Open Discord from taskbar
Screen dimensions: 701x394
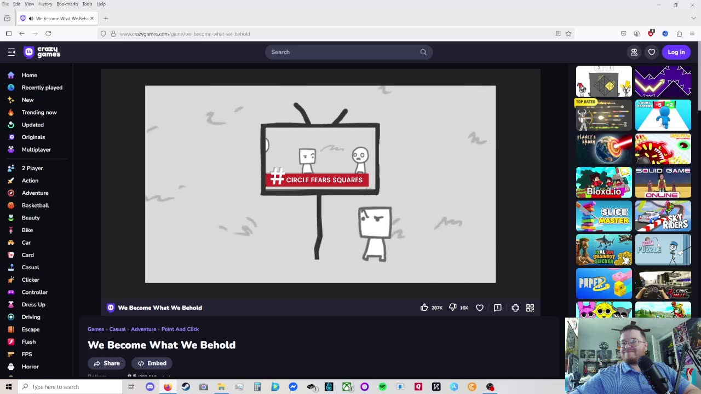point(150,387)
